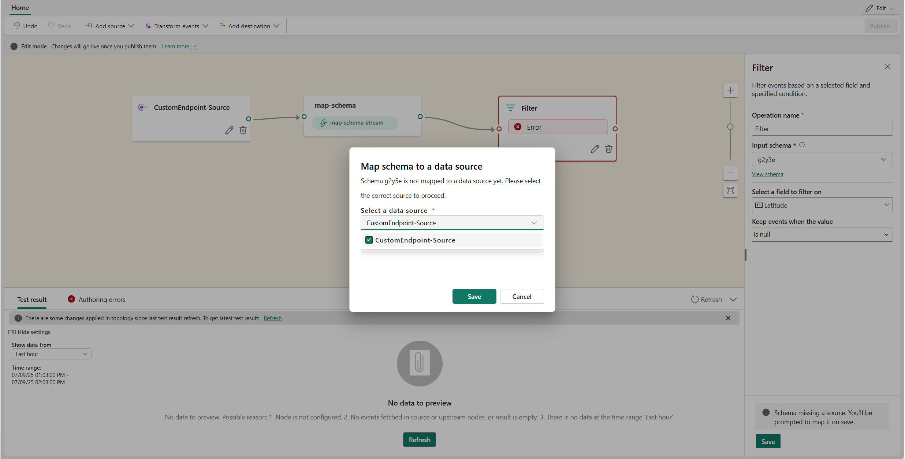The width and height of the screenshot is (905, 459).
Task: Delete the Filter node with trash icon
Action: pos(608,149)
